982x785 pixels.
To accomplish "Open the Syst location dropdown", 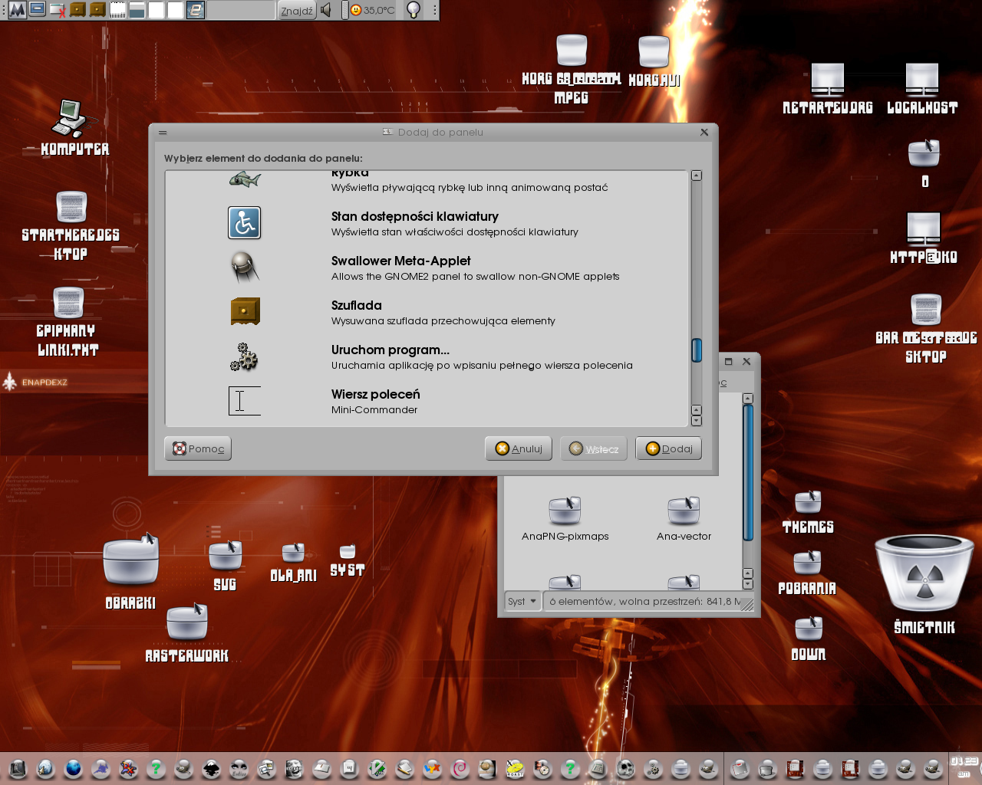I will (x=522, y=601).
